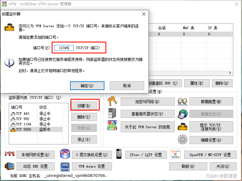Click the TCP 5555 listener row icon
The width and height of the screenshot is (242, 181).
13,130
